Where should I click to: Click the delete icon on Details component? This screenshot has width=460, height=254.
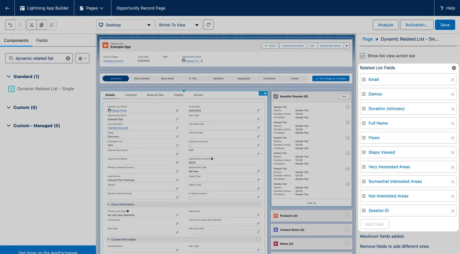click(x=265, y=93)
